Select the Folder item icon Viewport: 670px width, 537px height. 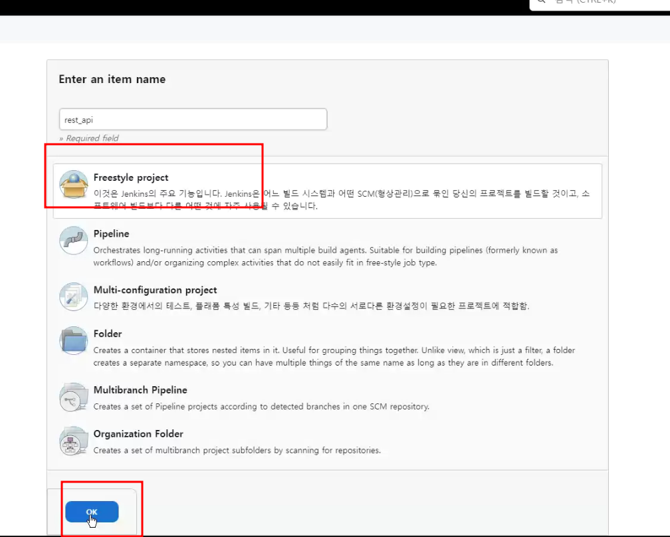coord(74,340)
